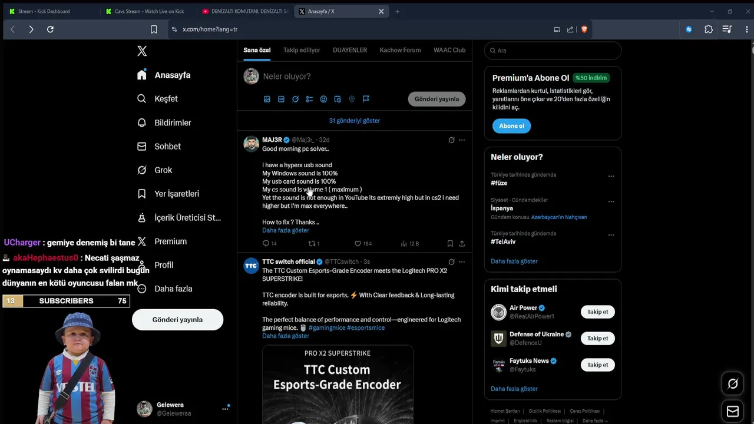Add image media to new post

(x=267, y=99)
